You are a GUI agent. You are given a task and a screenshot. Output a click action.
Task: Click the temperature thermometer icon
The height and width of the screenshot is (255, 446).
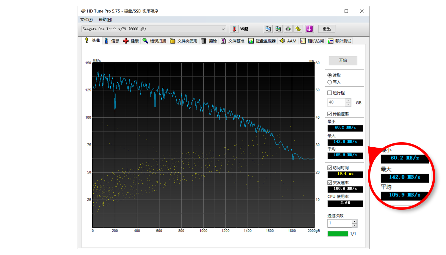[234, 29]
